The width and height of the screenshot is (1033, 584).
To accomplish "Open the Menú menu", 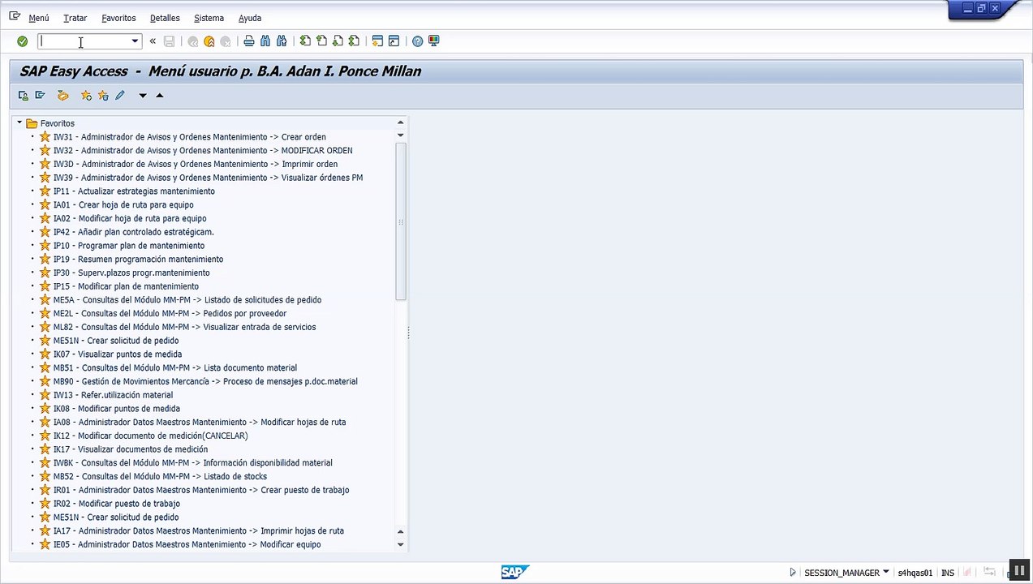I will pyautogui.click(x=39, y=18).
